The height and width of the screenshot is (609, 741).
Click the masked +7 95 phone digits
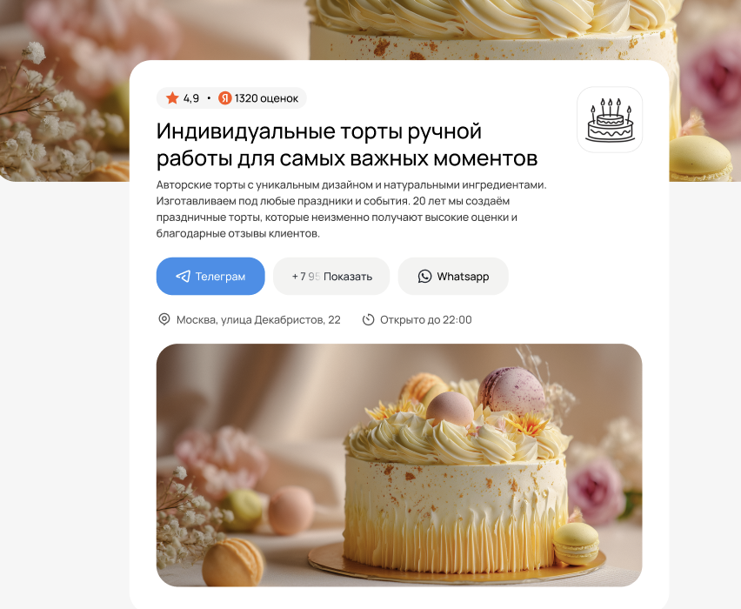coord(306,277)
